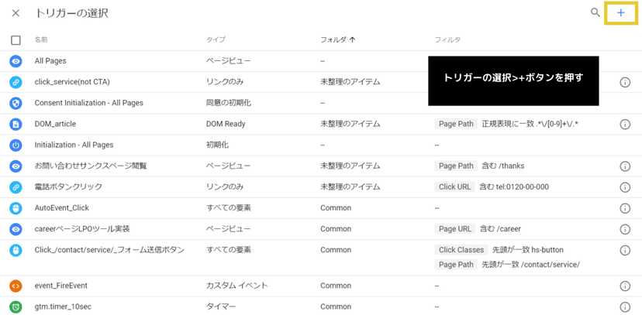642x315 pixels.
Task: Select Consent Initialization - All Pages trigger
Action: (x=89, y=103)
